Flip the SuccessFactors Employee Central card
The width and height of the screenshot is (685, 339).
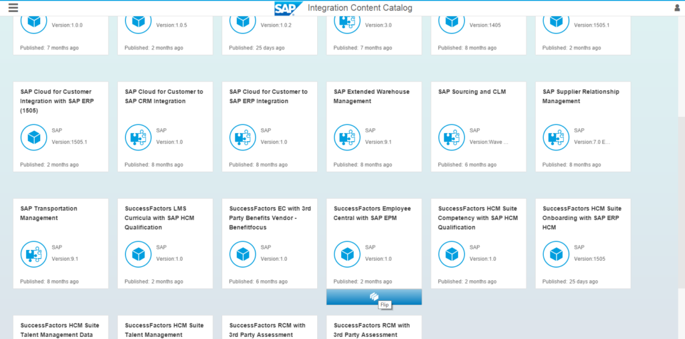[x=374, y=297]
